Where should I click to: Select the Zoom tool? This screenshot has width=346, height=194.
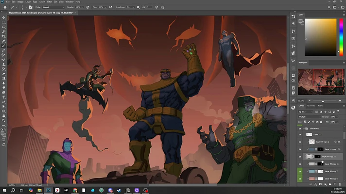tap(3, 120)
